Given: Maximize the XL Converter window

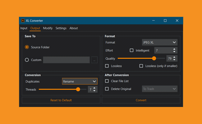Looking at the screenshot, I should coord(165,20).
